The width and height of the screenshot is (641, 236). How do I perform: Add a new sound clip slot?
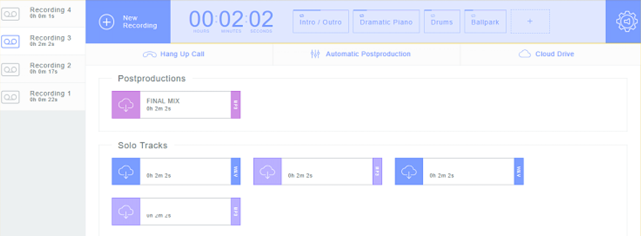(x=530, y=21)
